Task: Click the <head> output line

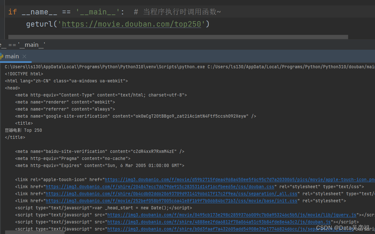Action: click(x=13, y=88)
